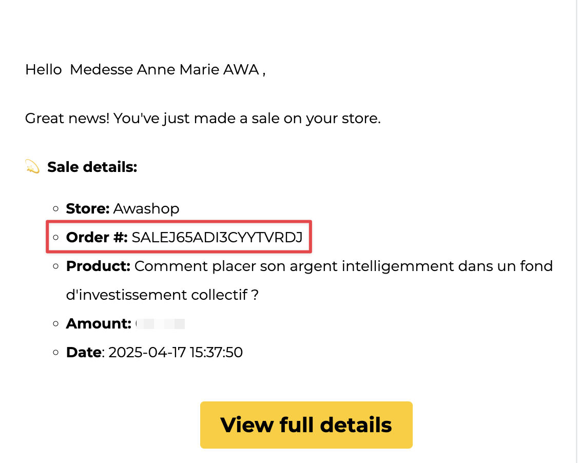
Task: Click the d'investissement collectif text line
Action: click(x=162, y=295)
